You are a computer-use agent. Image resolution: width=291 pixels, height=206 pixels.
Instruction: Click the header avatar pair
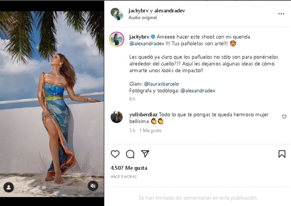[x=117, y=14]
